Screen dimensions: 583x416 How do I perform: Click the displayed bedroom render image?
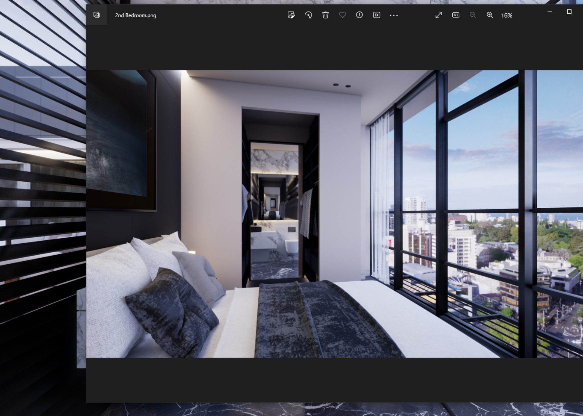point(334,214)
